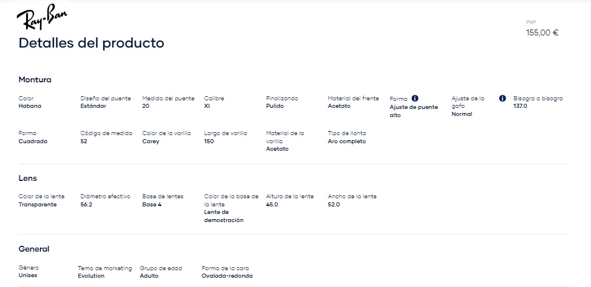The height and width of the screenshot is (287, 591).
Task: Select the Bisagra a bisagra 137.0 value
Action: click(520, 106)
